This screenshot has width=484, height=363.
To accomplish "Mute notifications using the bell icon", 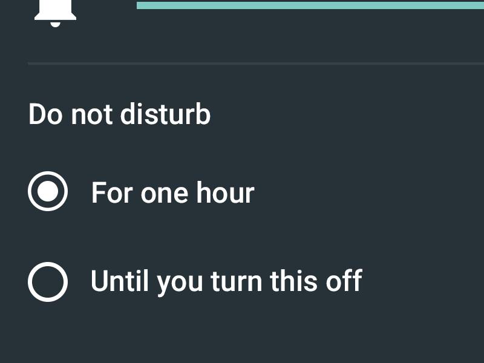I will coord(55,12).
